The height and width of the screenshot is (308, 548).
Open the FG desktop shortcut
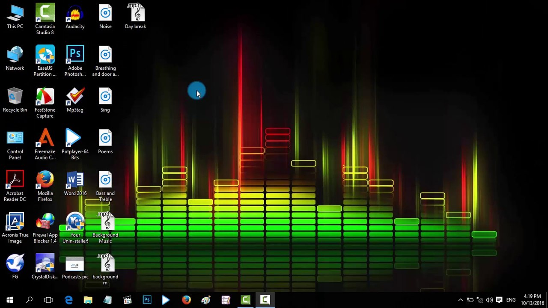(15, 266)
